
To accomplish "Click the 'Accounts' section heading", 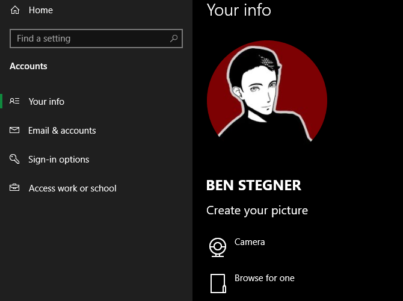I will (x=28, y=66).
